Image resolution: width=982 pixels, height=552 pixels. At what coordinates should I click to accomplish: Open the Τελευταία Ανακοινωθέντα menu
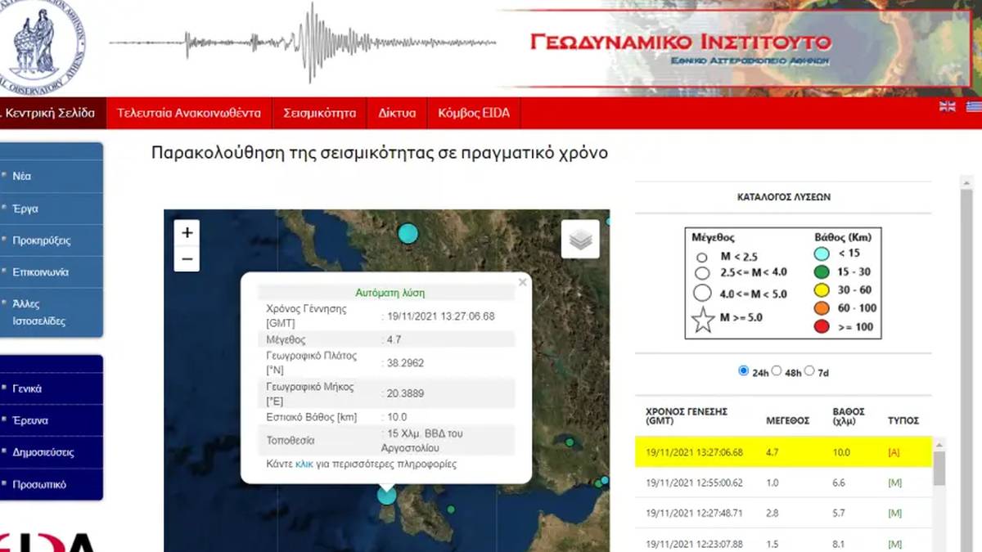pyautogui.click(x=189, y=113)
